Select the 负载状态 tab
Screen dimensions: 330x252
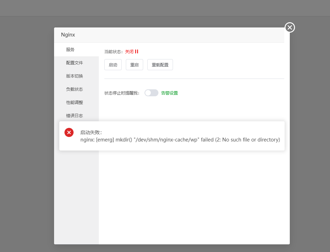tap(76, 89)
